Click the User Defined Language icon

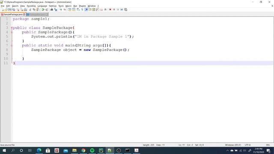pos(90,9)
